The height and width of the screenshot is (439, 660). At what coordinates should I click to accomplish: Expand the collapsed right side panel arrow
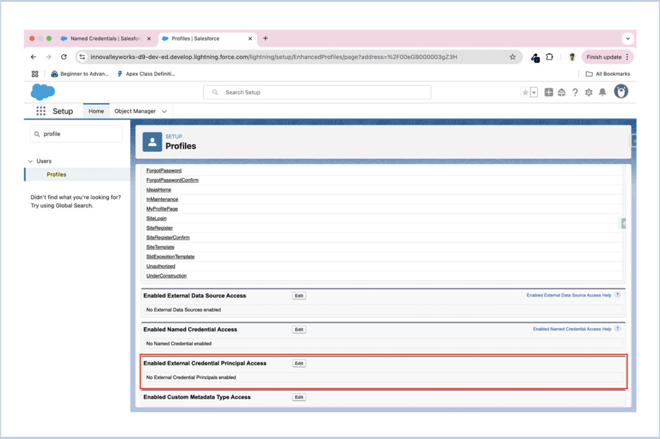tap(623, 224)
